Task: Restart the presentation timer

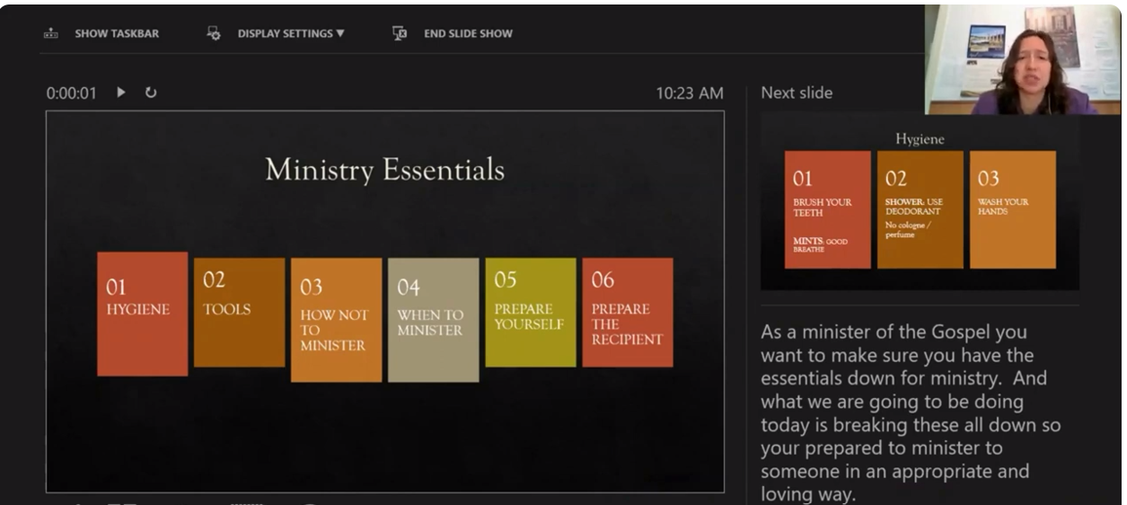Action: [x=151, y=93]
